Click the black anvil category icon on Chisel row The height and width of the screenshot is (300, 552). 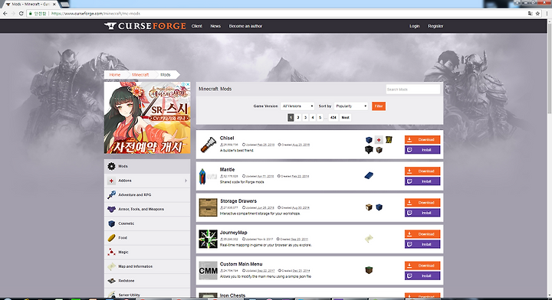369,150
